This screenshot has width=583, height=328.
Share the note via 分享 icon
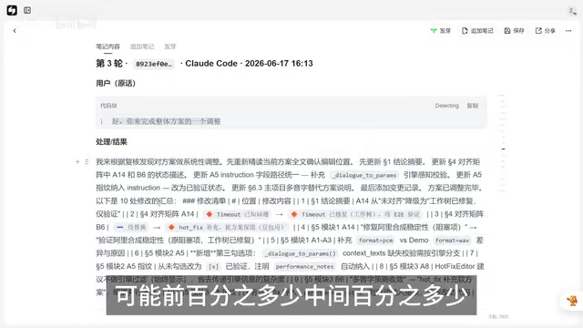546,31
